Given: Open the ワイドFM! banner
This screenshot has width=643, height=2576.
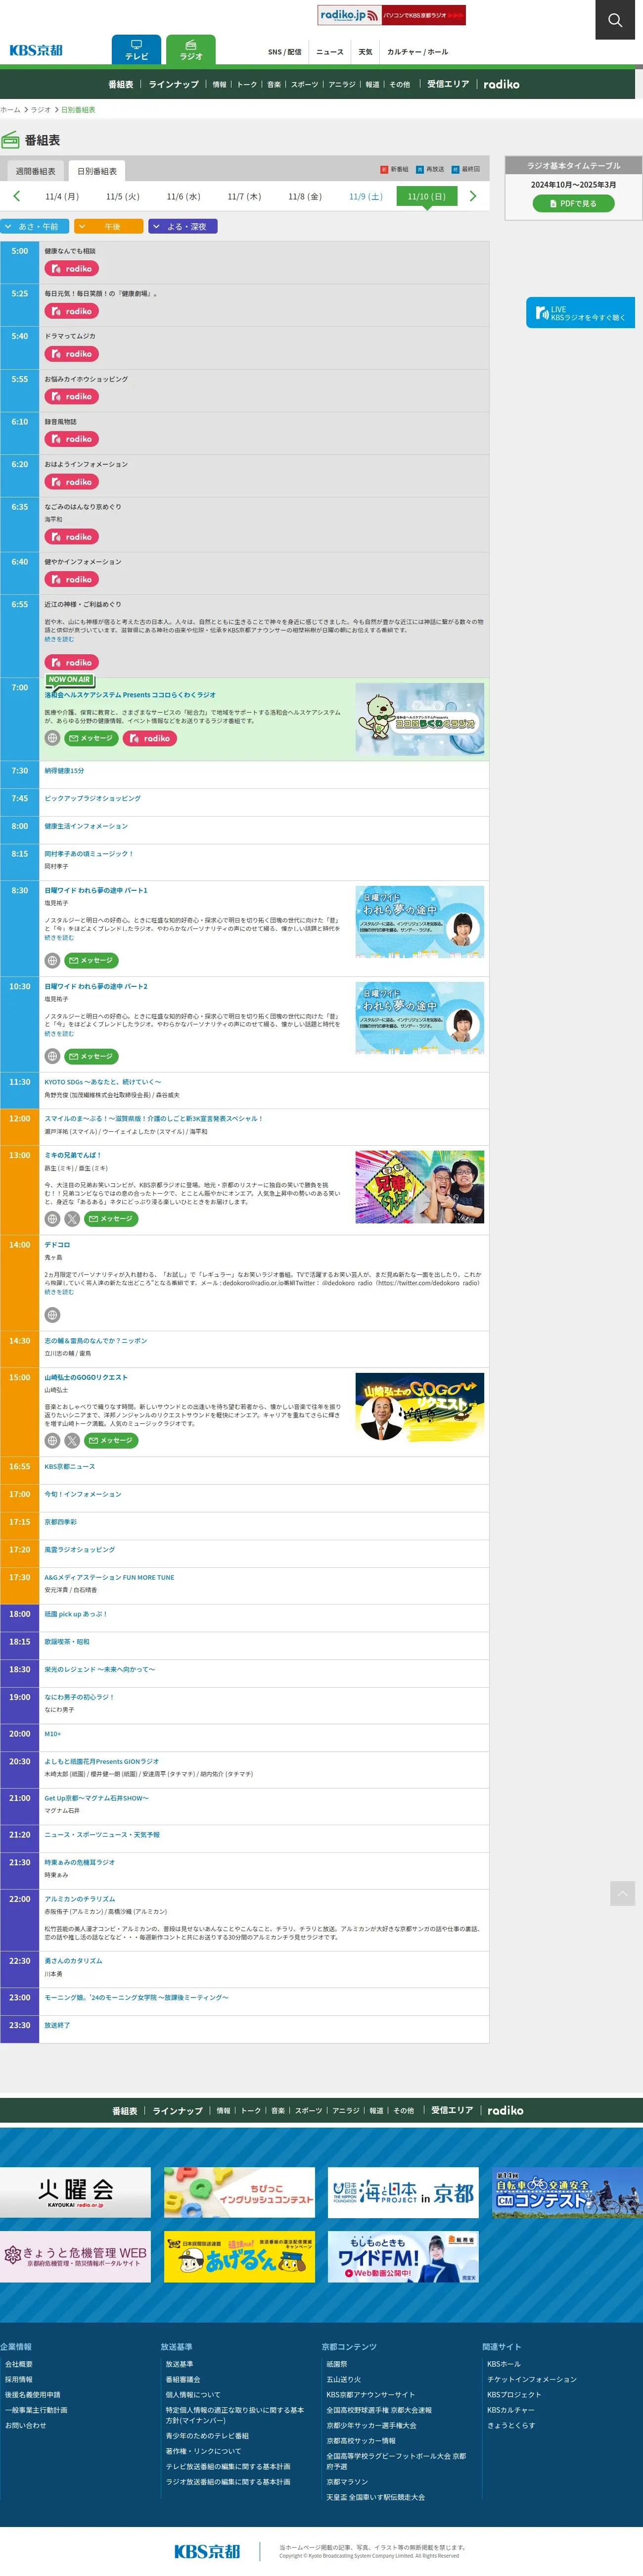Looking at the screenshot, I should [x=403, y=2257].
